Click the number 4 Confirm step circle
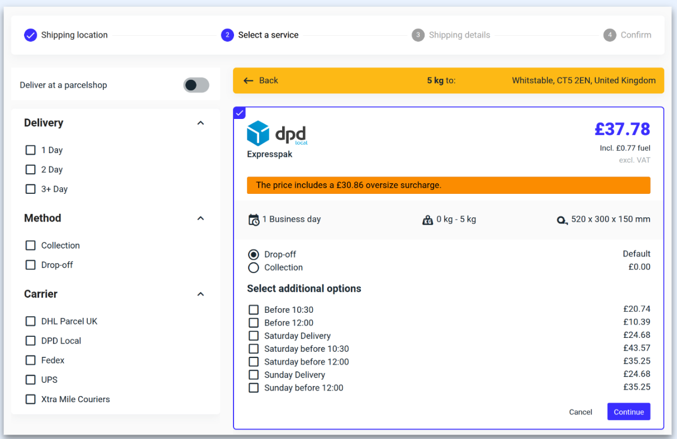The width and height of the screenshot is (677, 439). click(x=610, y=35)
